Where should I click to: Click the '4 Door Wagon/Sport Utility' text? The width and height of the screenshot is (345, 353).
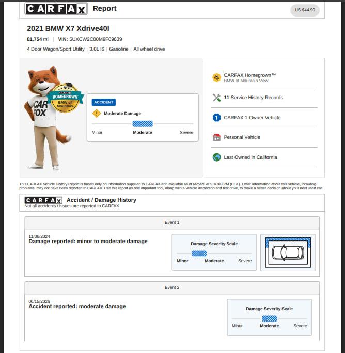[x=56, y=49]
